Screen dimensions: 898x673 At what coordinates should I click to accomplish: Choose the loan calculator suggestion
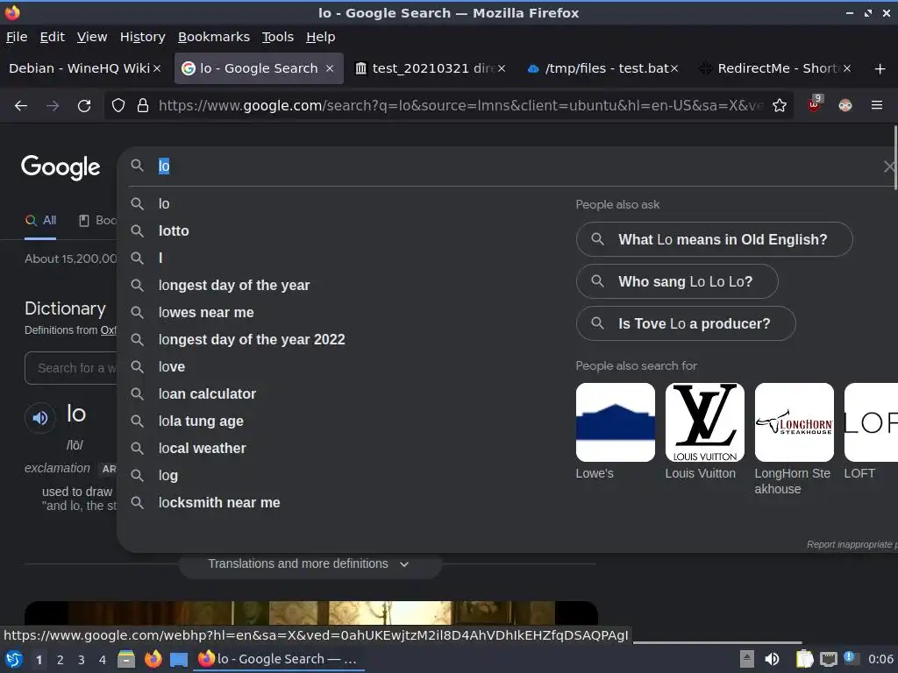[207, 394]
